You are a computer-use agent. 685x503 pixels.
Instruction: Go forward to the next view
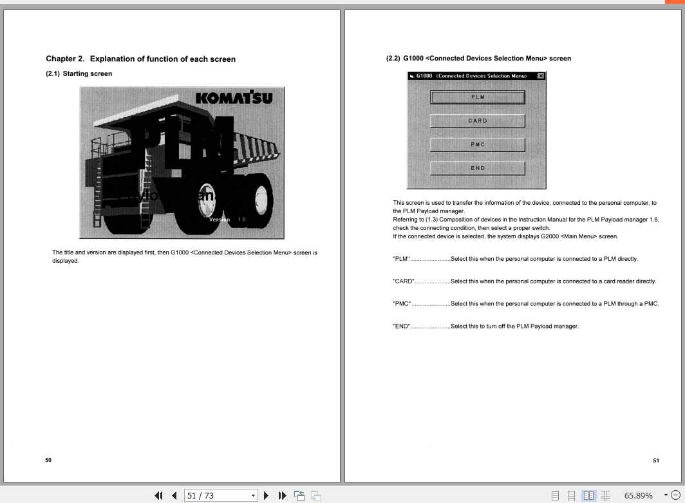315,495
